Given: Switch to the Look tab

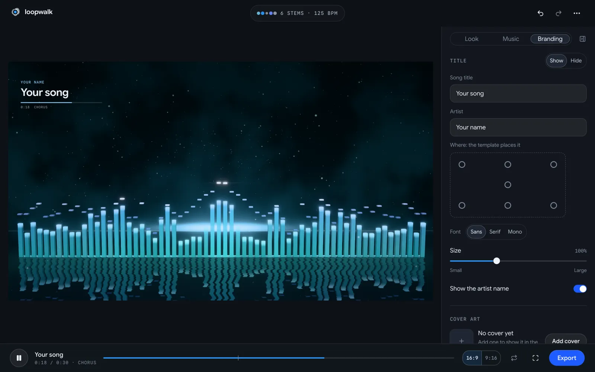Looking at the screenshot, I should [472, 39].
